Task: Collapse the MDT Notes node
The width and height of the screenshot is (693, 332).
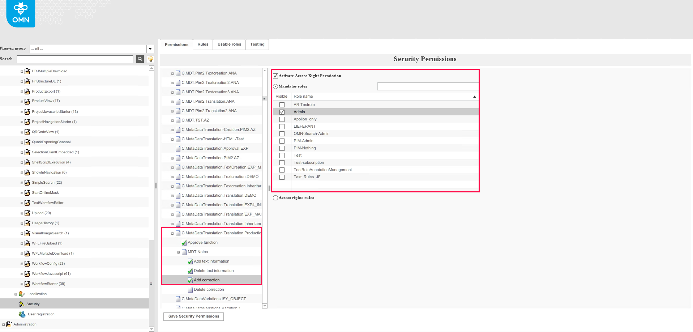Action: pos(178,252)
